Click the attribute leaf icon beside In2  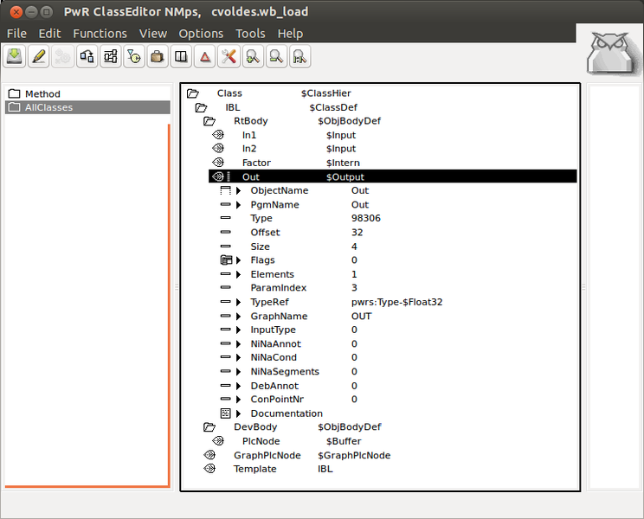point(218,148)
